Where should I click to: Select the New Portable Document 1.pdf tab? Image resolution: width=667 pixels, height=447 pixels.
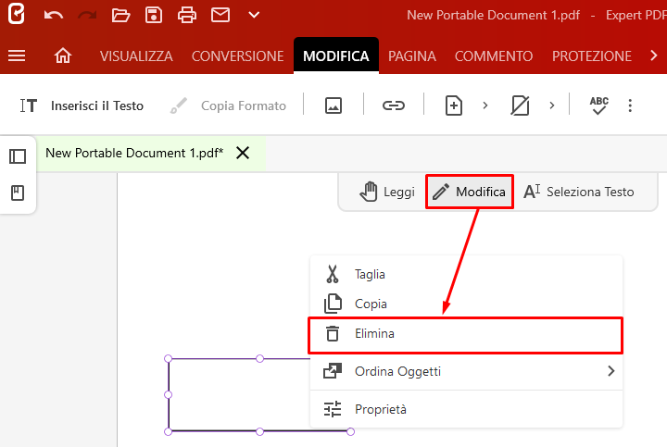(134, 153)
